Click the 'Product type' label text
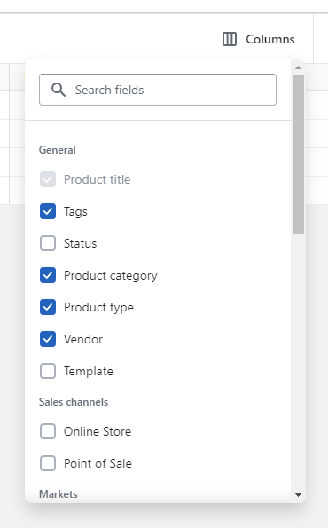Viewport: 328px width, 528px height. tap(98, 308)
